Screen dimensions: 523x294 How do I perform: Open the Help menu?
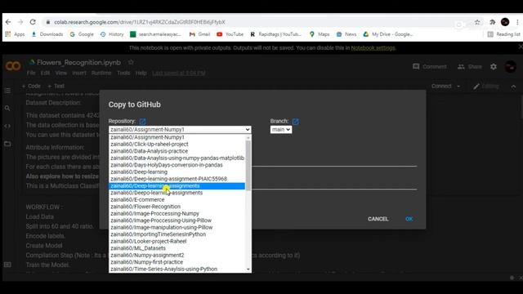tap(141, 73)
